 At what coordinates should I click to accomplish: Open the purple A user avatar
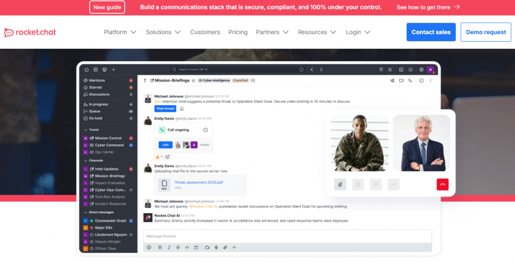pyautogui.click(x=431, y=70)
